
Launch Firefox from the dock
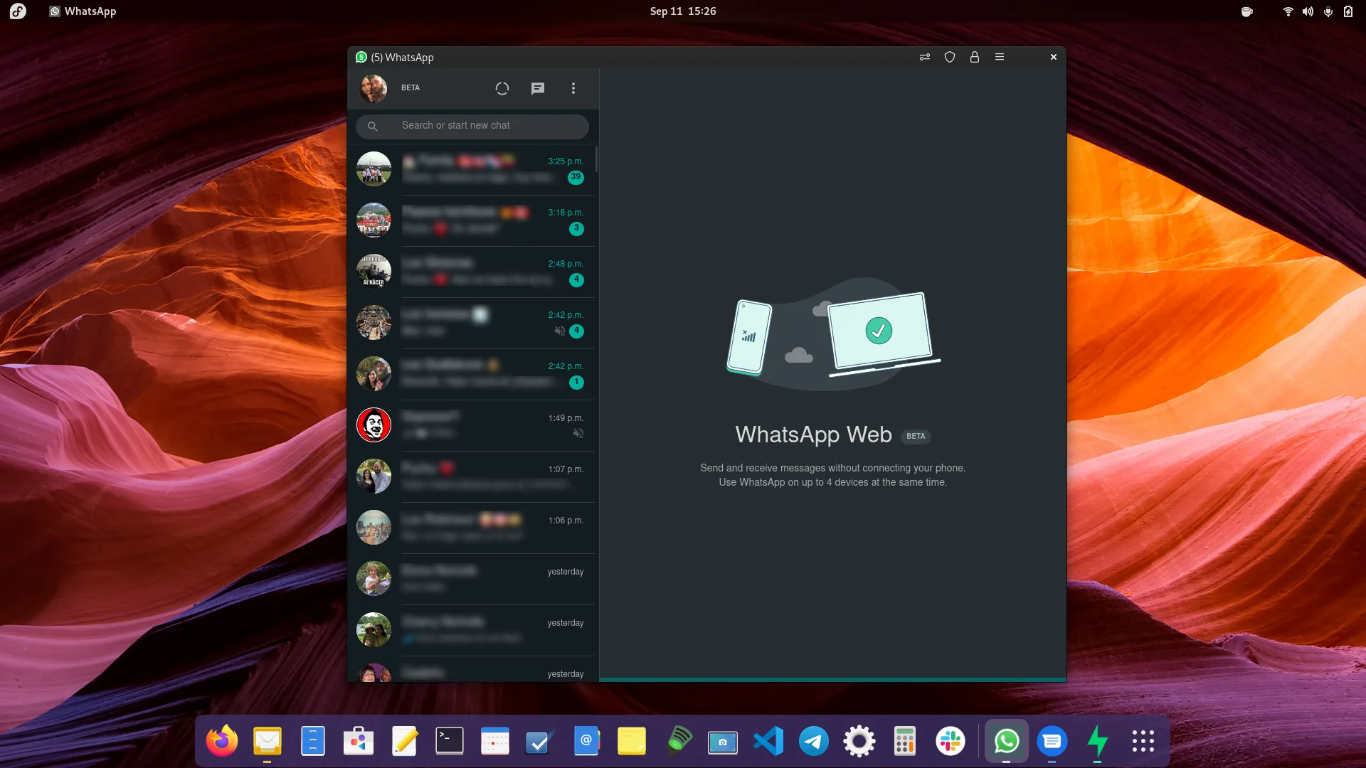click(x=222, y=741)
